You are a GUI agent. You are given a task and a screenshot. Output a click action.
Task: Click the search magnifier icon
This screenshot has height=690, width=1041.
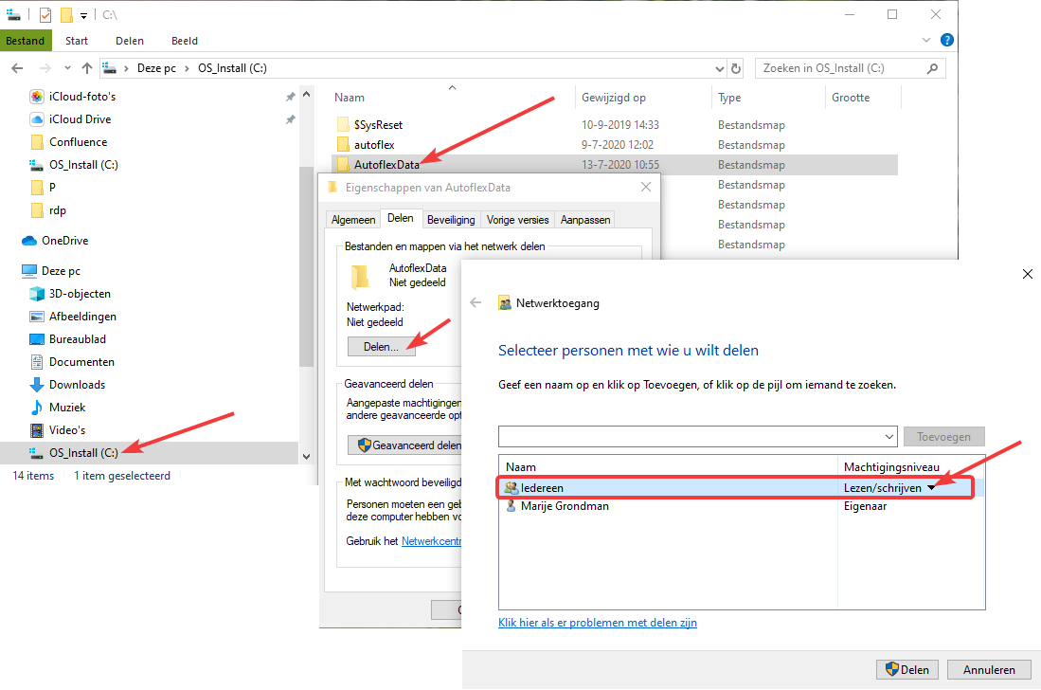pos(932,68)
